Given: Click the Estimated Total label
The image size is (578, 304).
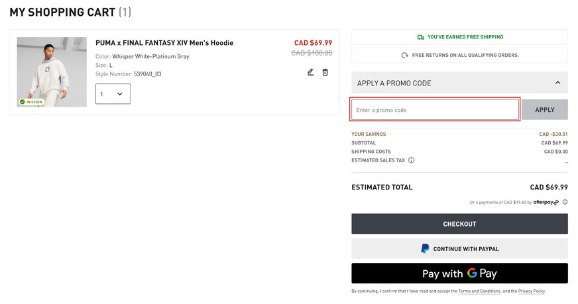Looking at the screenshot, I should point(382,187).
